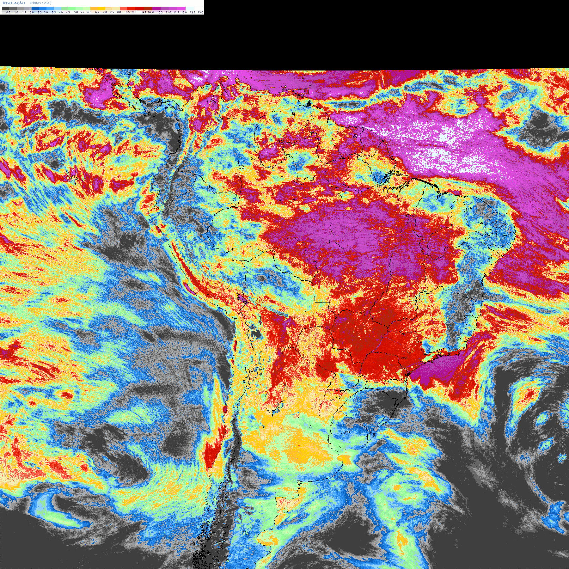Click the '4.0' legend value
Image resolution: width=569 pixels, height=569 pixels.
click(x=61, y=12)
